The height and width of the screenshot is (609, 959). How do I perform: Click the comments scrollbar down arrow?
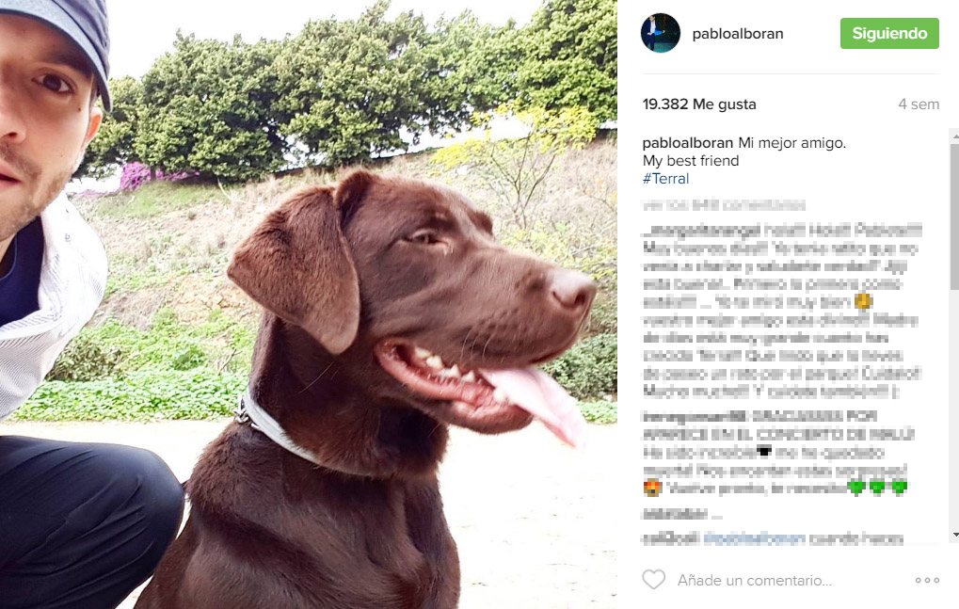click(954, 535)
